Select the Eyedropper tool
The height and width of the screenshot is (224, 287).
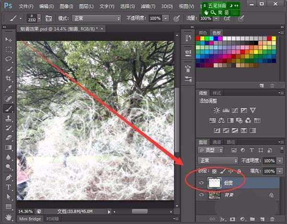(x=9, y=89)
